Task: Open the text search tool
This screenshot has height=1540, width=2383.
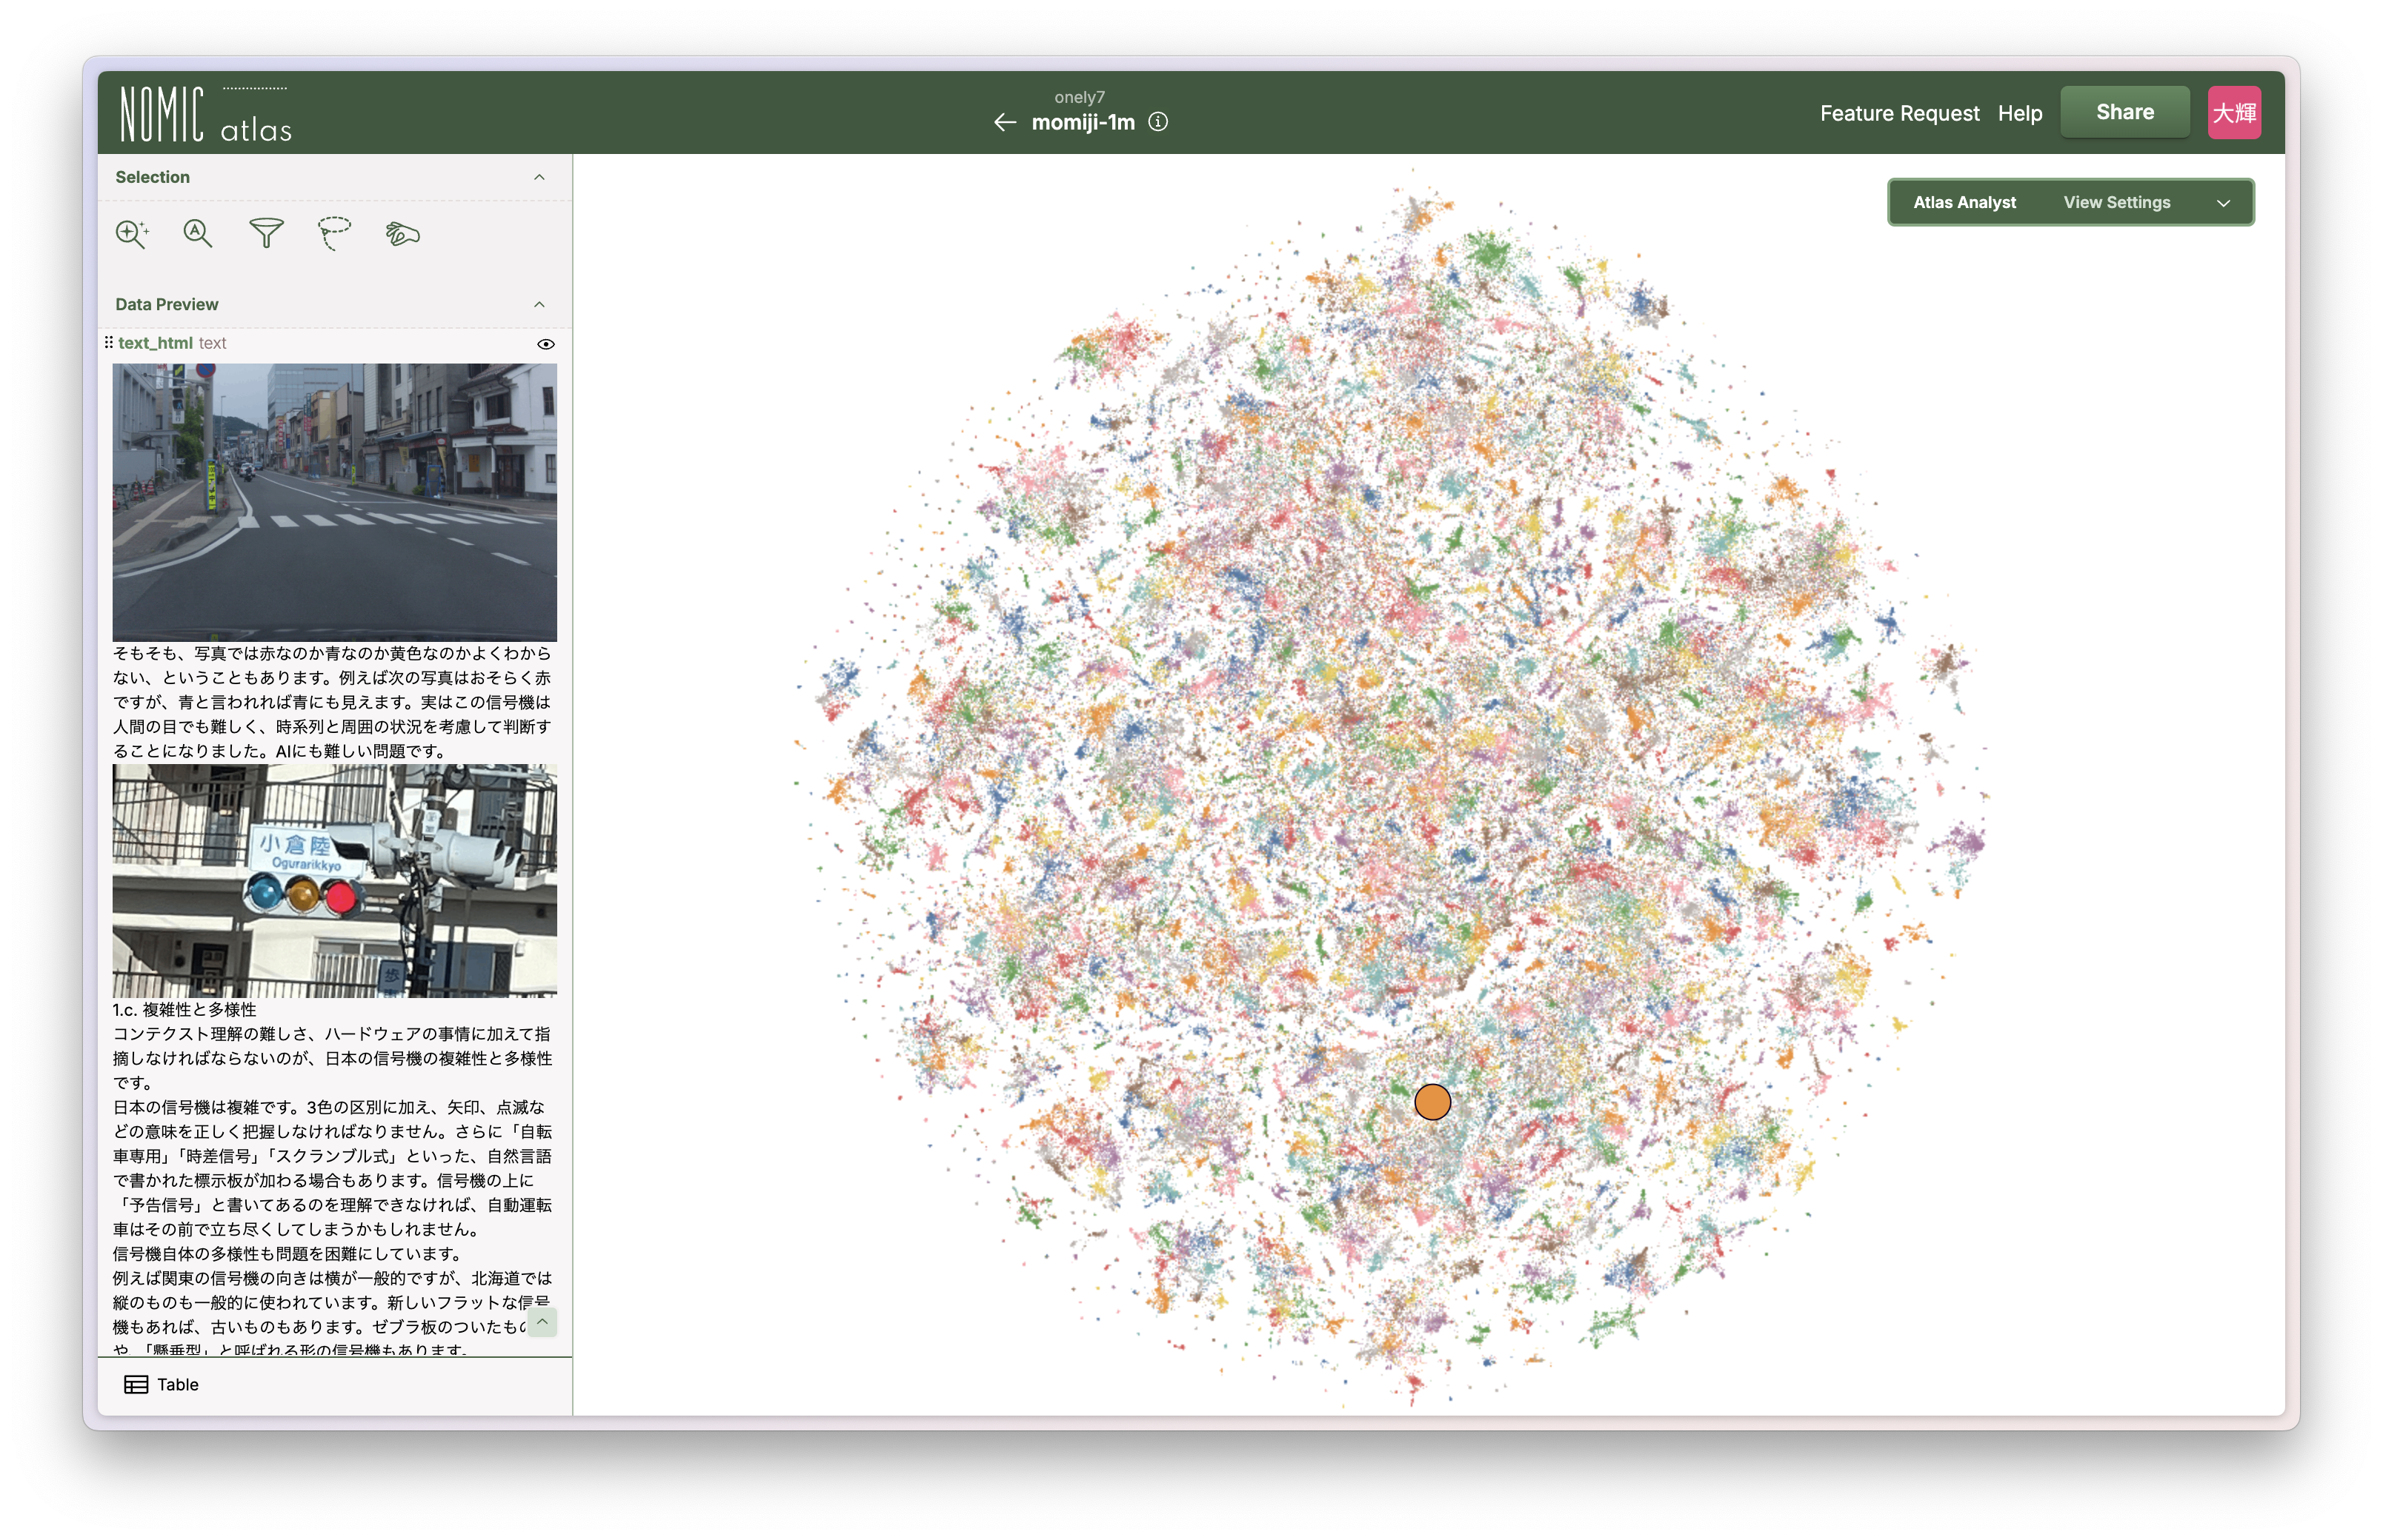Action: (197, 233)
